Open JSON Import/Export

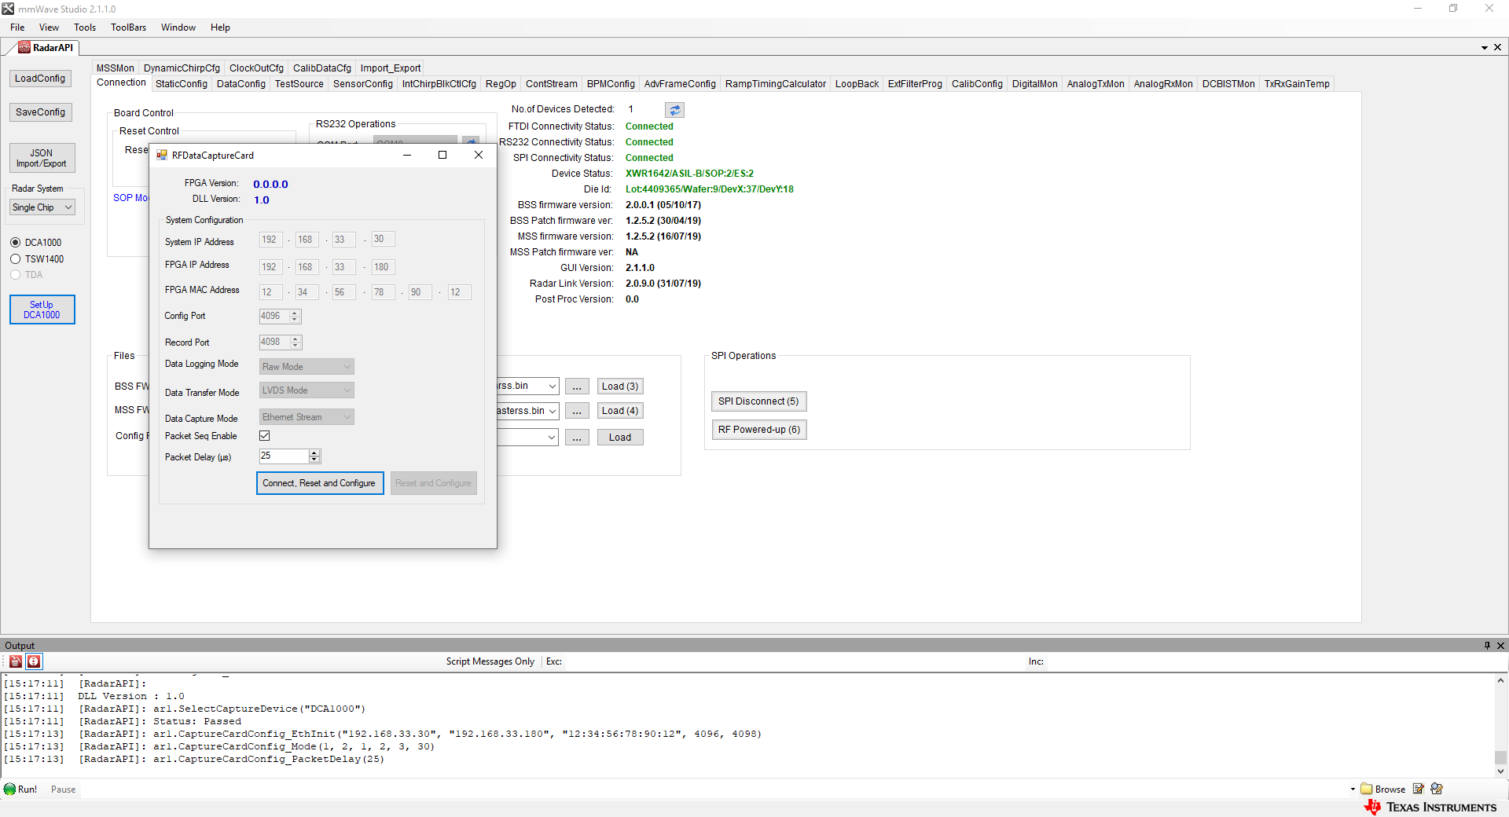coord(42,158)
